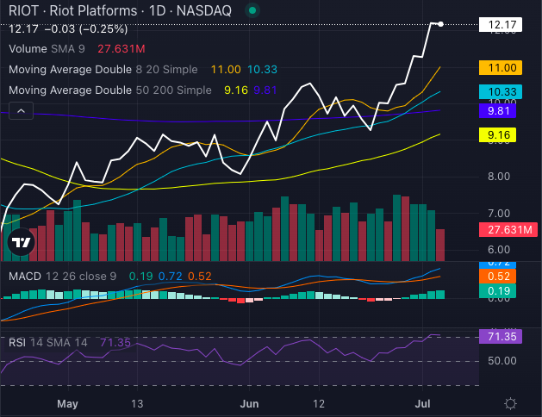Click the 7.00 price axis tick
The image size is (542, 417).
coord(499,214)
